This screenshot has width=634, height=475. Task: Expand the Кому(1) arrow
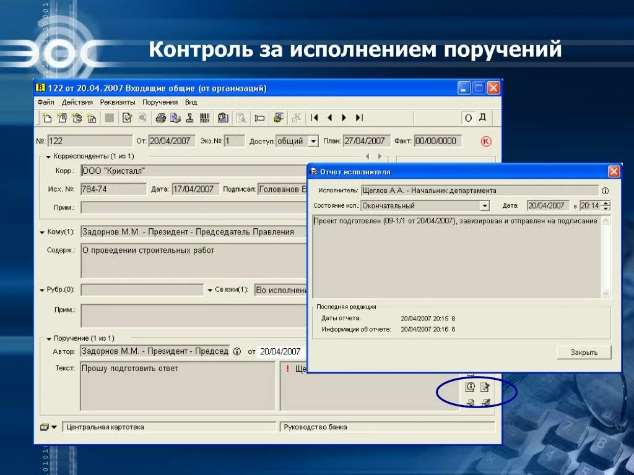click(42, 233)
